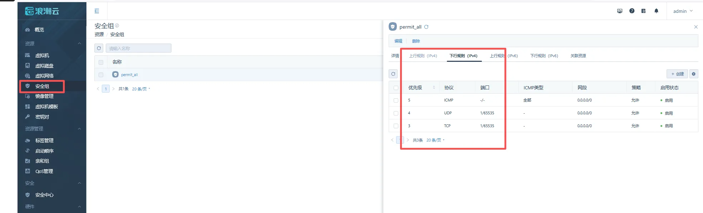Image resolution: width=703 pixels, height=213 pixels.
Task: Check the UDP rule row checkbox
Action: (396, 113)
